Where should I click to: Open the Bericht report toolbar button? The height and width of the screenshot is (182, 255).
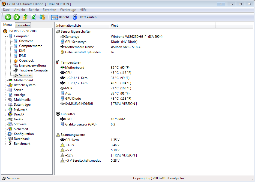[x=60, y=17]
